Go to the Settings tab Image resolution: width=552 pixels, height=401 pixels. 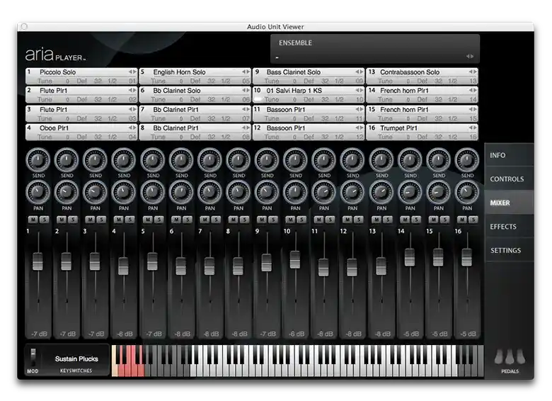pos(509,251)
